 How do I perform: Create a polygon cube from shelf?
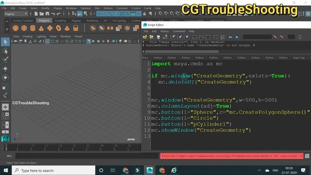click(x=24, y=28)
